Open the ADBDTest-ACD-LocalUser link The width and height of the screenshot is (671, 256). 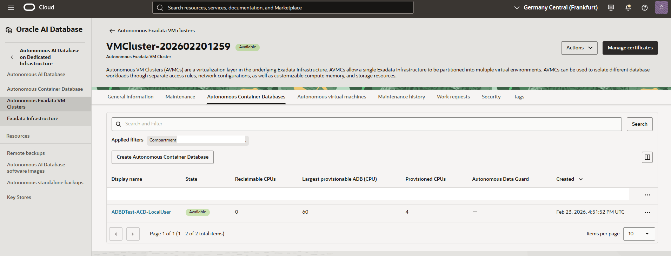click(x=141, y=212)
